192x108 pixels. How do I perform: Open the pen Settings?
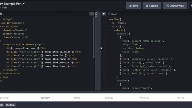(x=152, y=6)
